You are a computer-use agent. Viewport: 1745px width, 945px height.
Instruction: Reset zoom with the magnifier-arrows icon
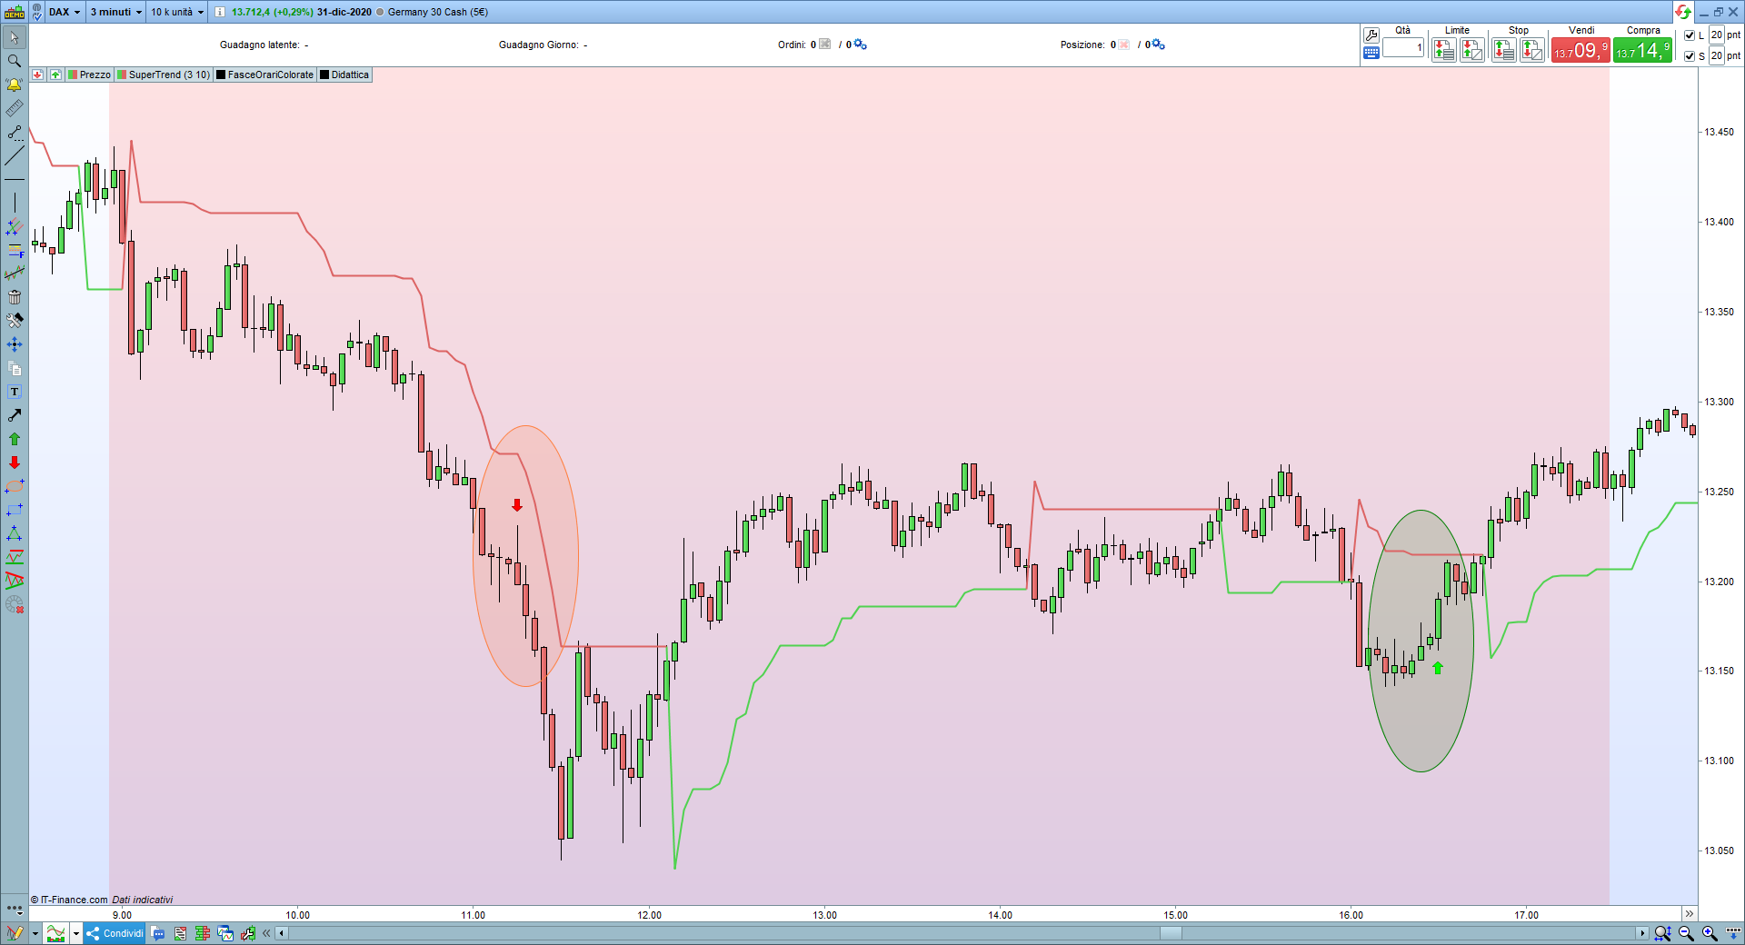pos(1662,933)
